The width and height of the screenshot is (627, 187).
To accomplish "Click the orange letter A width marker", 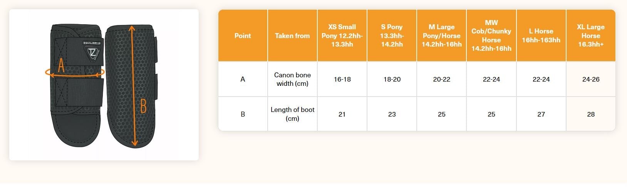I will pyautogui.click(x=61, y=67).
